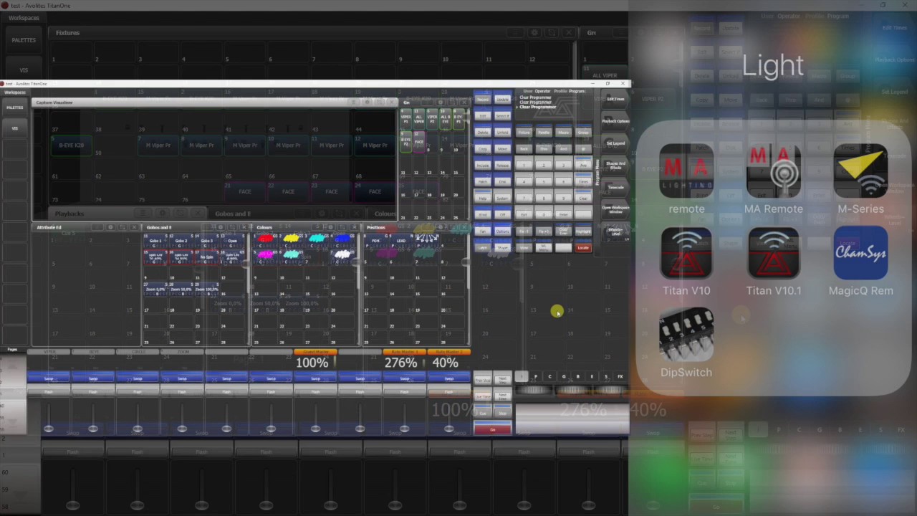
Task: Select the FX attribute bank button
Action: 620,376
